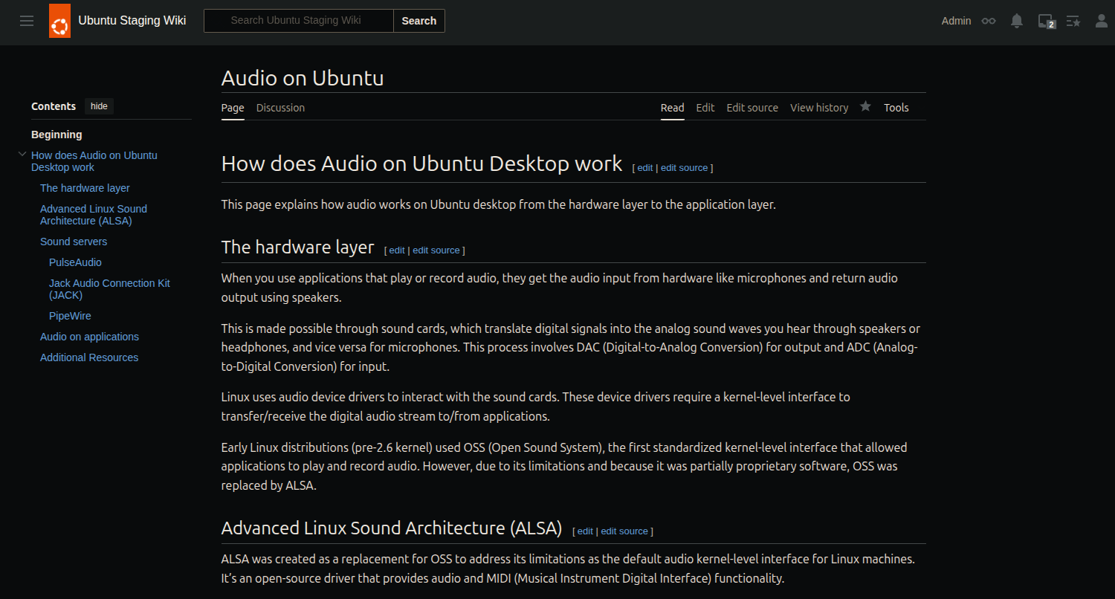Click the Ubuntu logo icon

pyautogui.click(x=59, y=21)
